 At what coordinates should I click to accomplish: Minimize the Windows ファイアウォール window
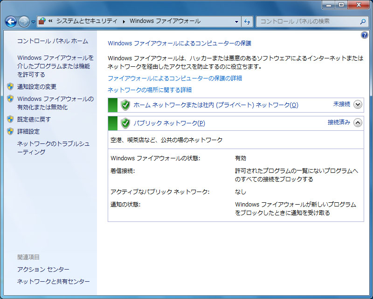tap(329, 5)
